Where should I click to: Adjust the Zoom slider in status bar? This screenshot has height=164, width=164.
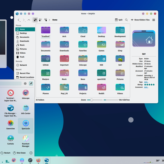coord(95,100)
